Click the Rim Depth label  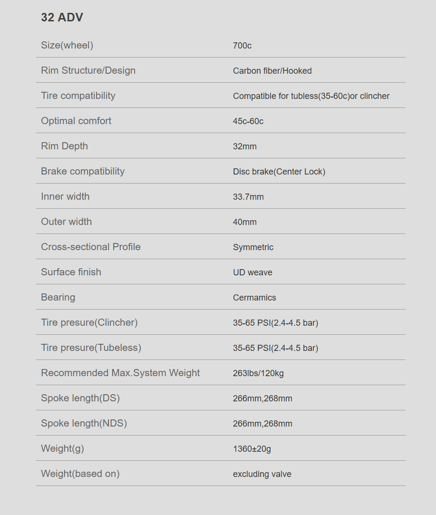64,146
